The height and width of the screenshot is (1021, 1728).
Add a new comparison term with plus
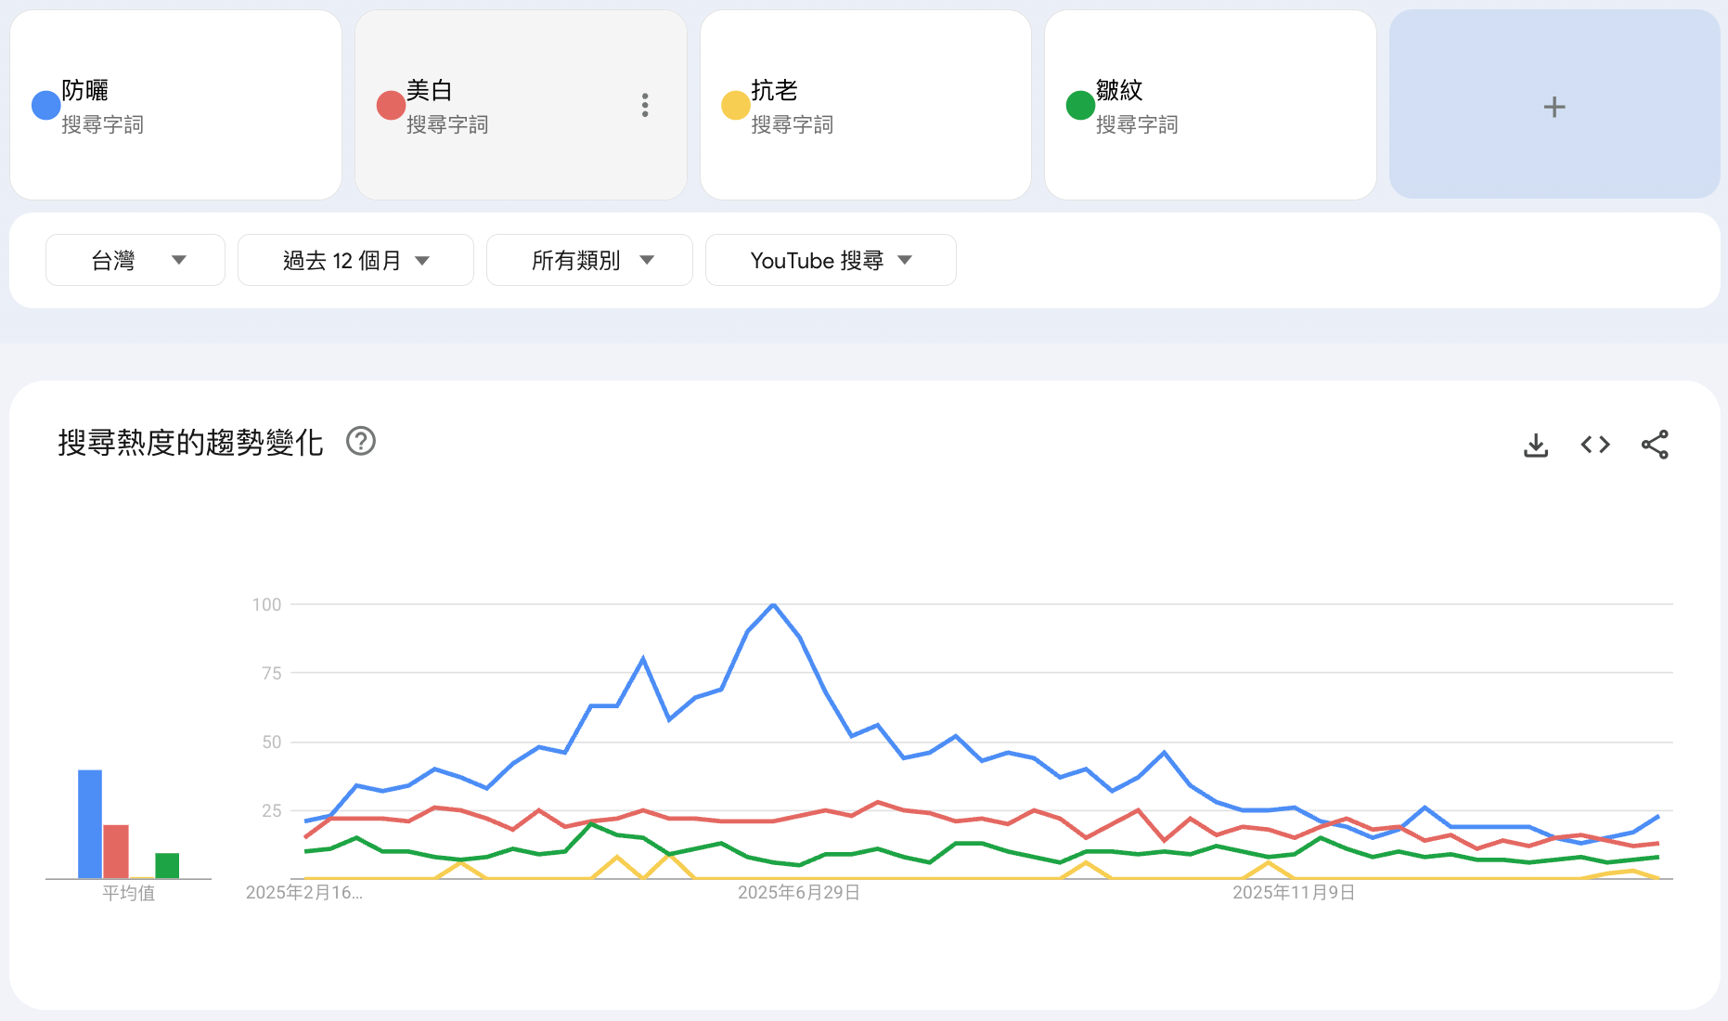(1554, 107)
